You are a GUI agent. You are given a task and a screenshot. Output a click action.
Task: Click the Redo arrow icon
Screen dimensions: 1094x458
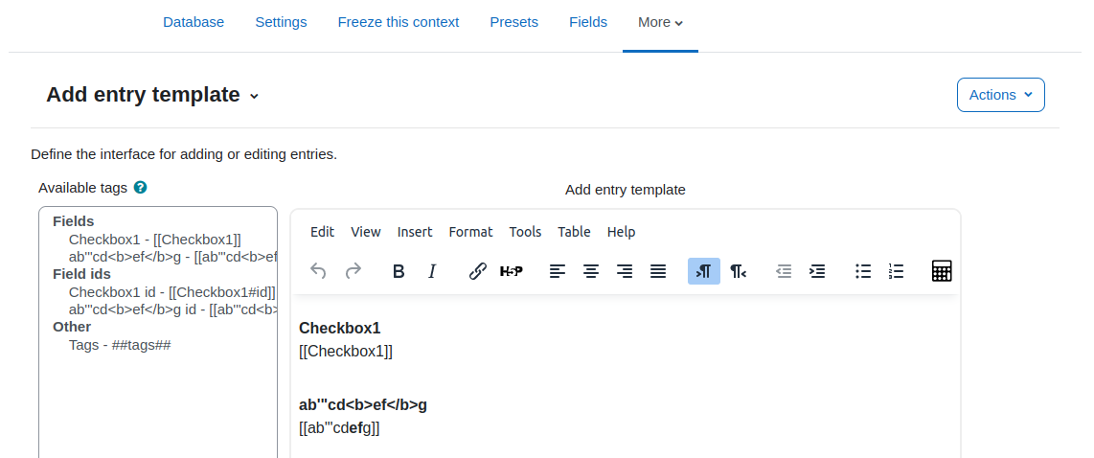(353, 271)
